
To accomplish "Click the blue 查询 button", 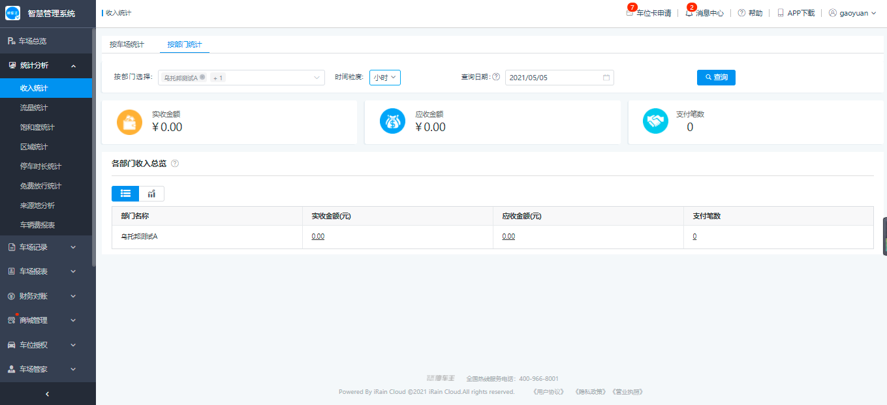I will pos(716,78).
